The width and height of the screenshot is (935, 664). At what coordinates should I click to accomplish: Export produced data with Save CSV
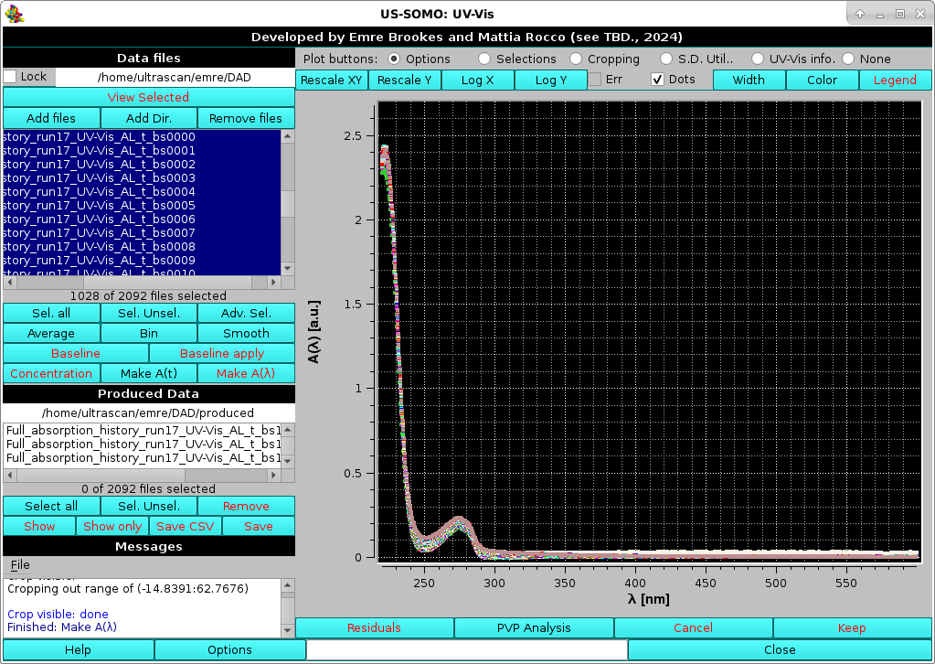(x=185, y=526)
